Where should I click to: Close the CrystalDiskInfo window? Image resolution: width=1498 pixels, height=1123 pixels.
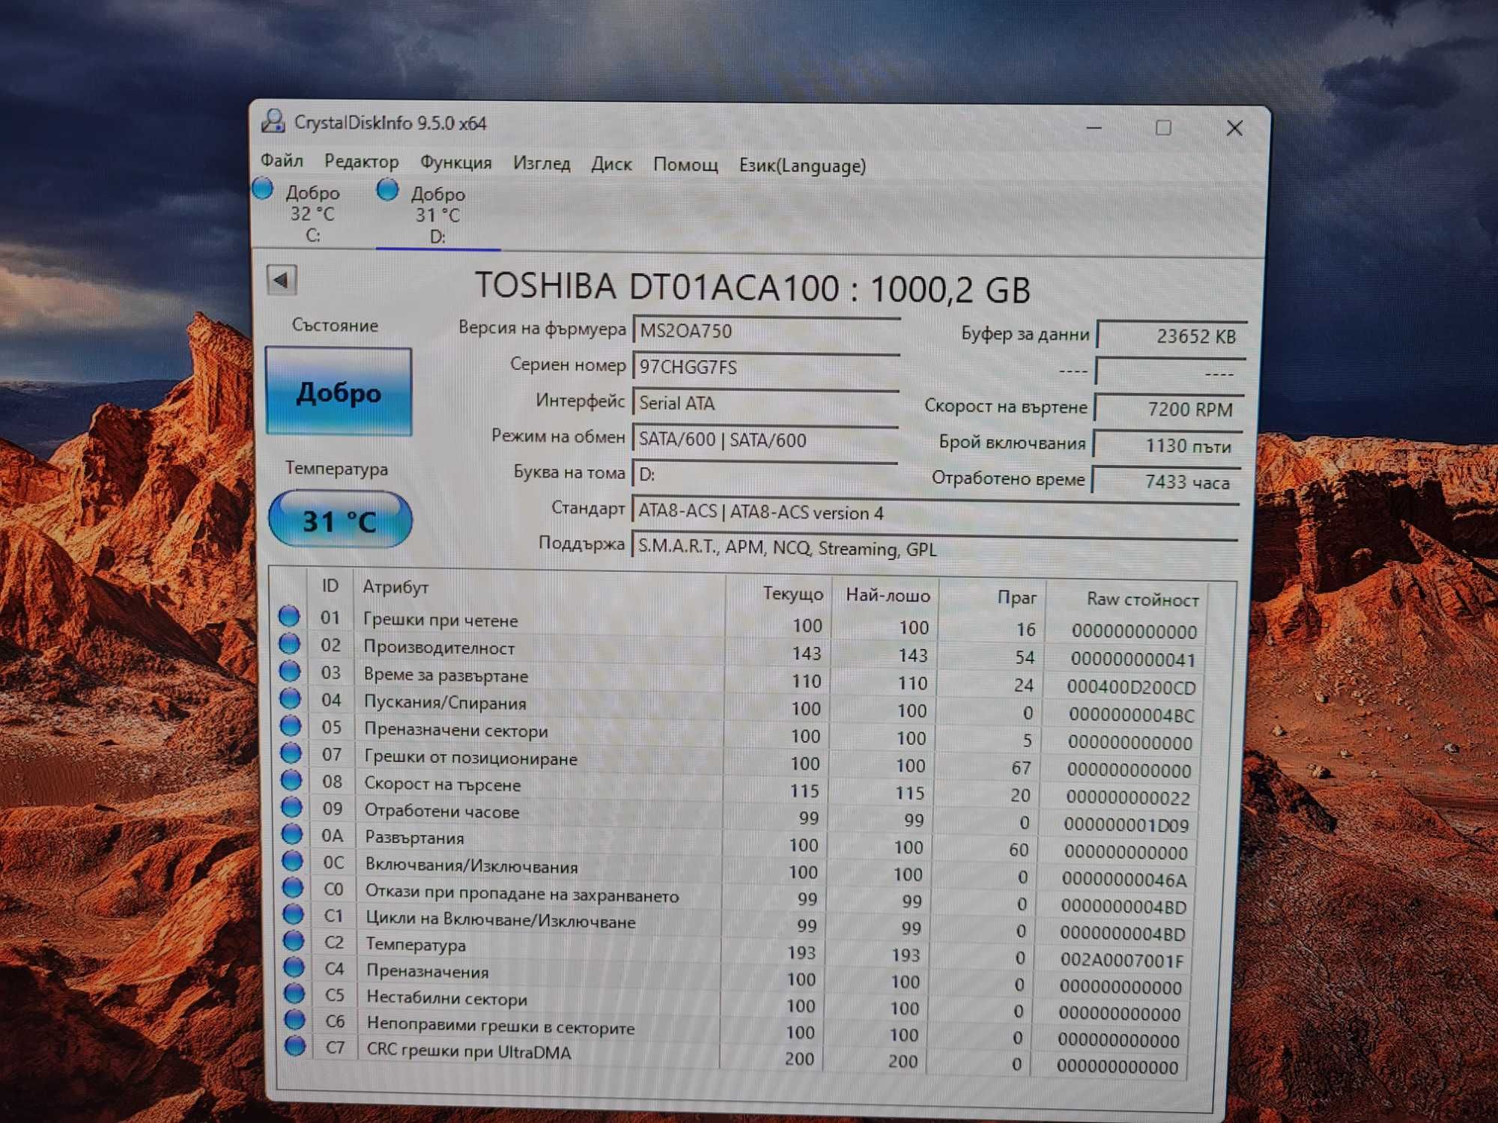tap(1234, 129)
